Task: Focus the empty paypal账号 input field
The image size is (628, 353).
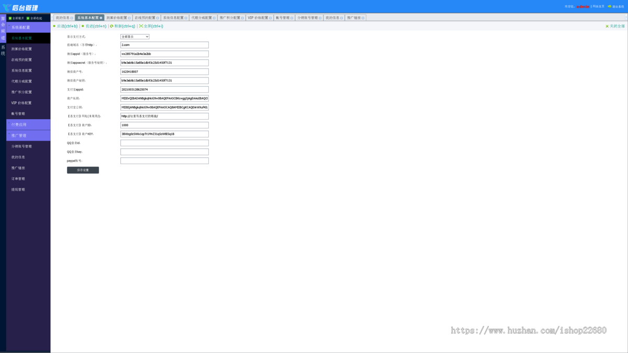Action: point(164,161)
